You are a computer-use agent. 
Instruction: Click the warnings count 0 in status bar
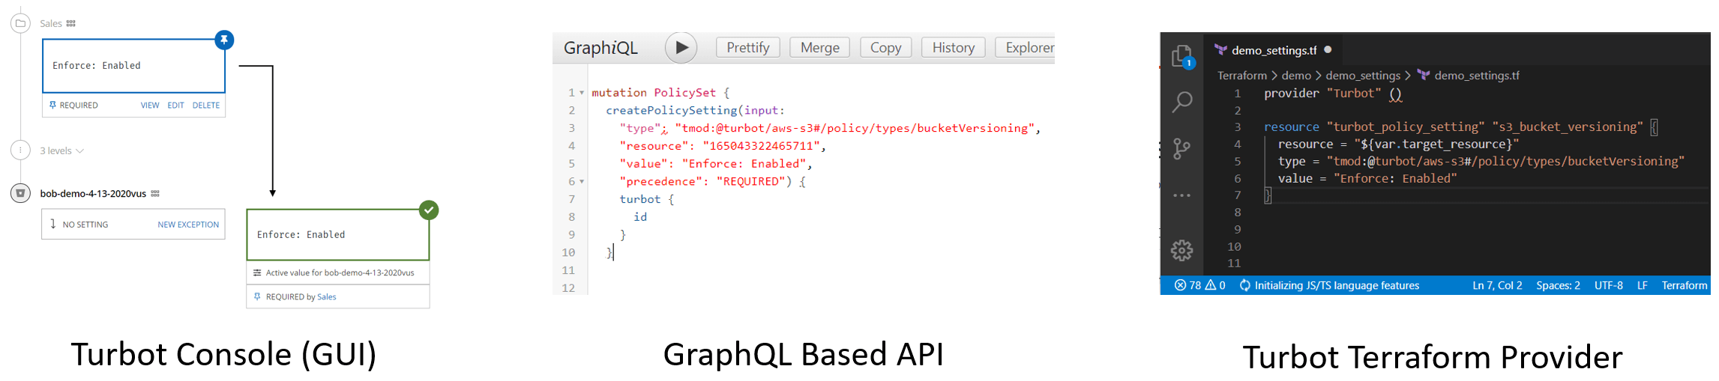coord(1215,285)
